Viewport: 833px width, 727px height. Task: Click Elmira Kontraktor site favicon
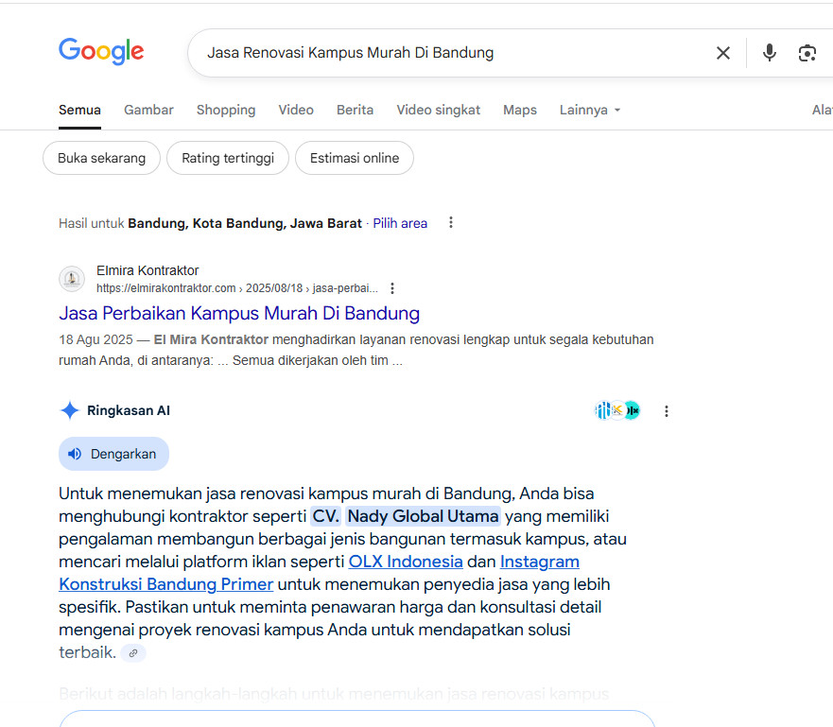tap(72, 279)
